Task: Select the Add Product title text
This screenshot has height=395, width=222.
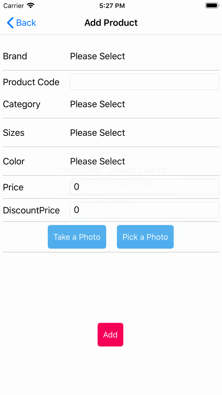Action: tap(111, 23)
